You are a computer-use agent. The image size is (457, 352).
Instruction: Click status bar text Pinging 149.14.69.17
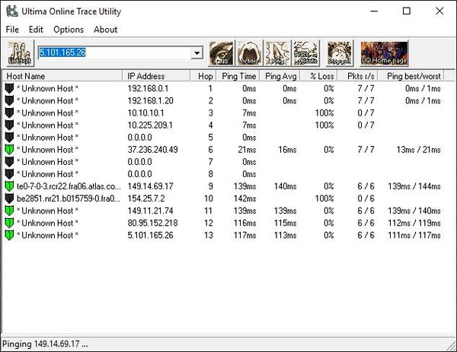tap(45, 344)
